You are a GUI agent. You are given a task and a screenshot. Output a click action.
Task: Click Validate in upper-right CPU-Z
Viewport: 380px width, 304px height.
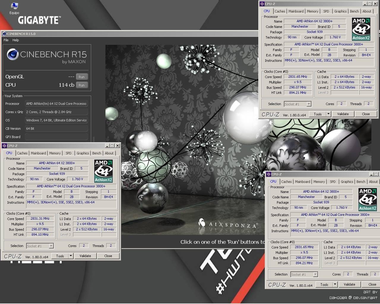point(343,114)
